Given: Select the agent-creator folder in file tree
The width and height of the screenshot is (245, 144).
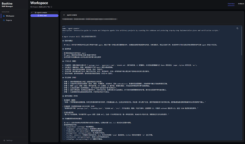Looking at the screenshot, I should [x=44, y=12].
